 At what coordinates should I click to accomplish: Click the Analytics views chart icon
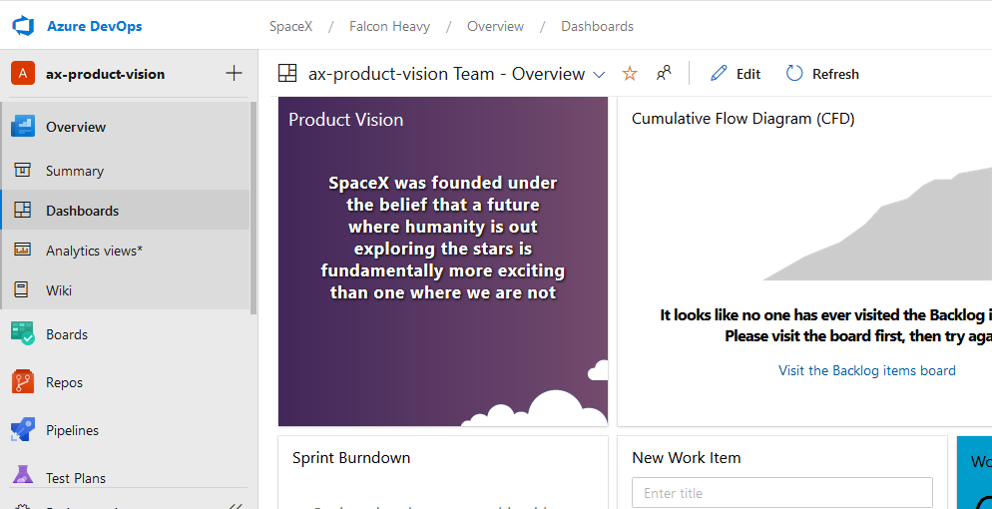click(x=23, y=250)
